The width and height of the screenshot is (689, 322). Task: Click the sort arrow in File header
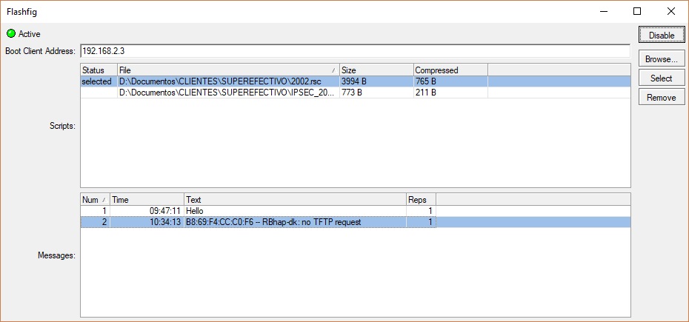coord(333,71)
